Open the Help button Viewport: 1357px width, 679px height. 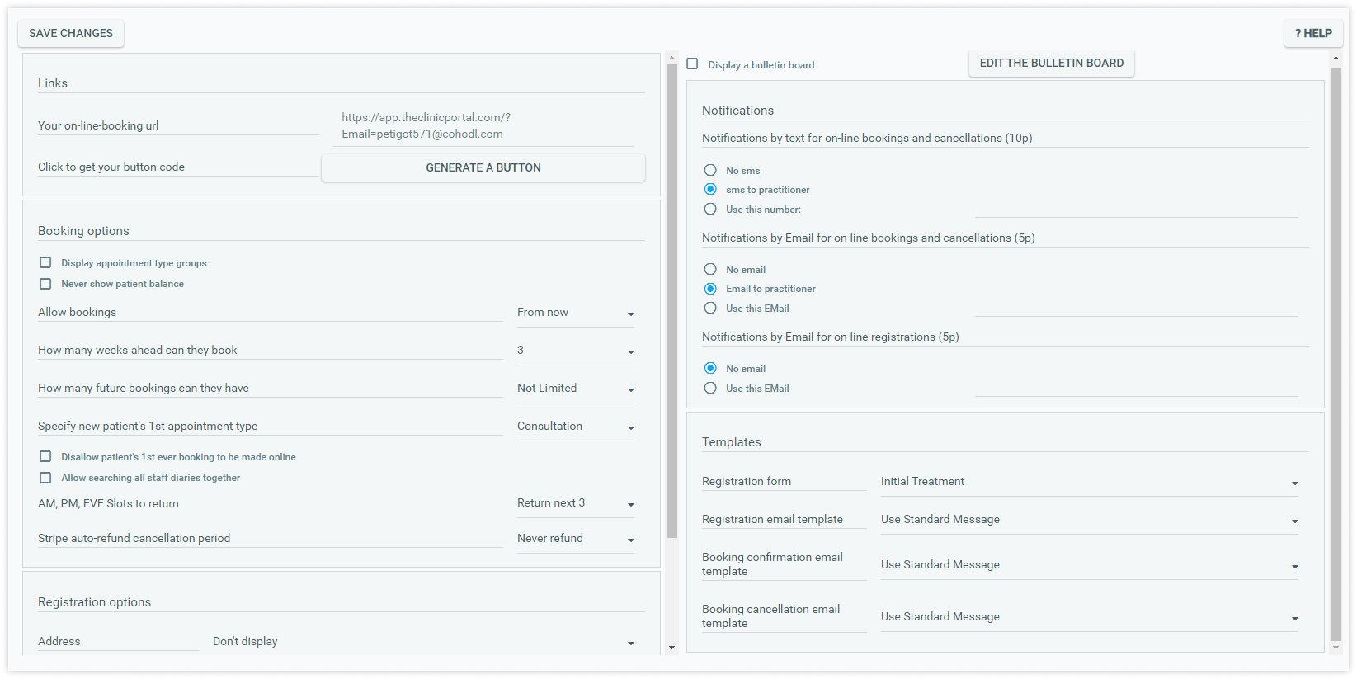(1312, 33)
